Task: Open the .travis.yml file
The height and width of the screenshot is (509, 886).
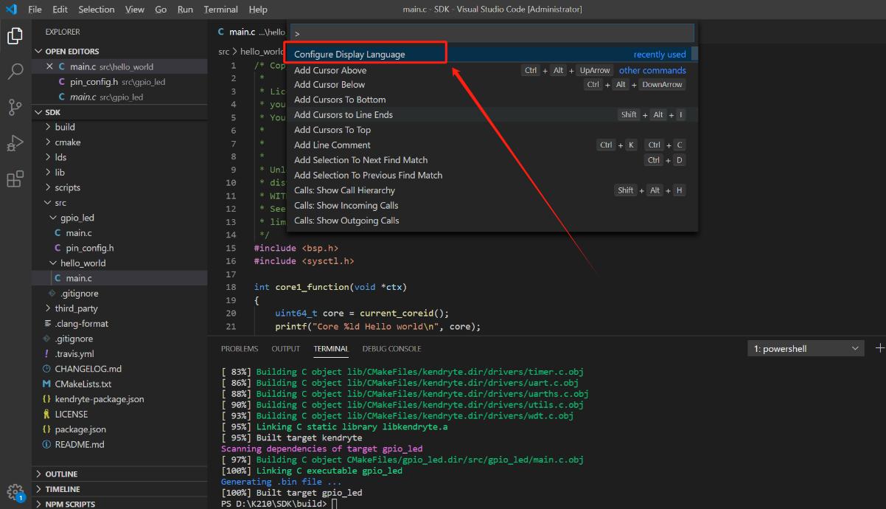Action: tap(120, 353)
